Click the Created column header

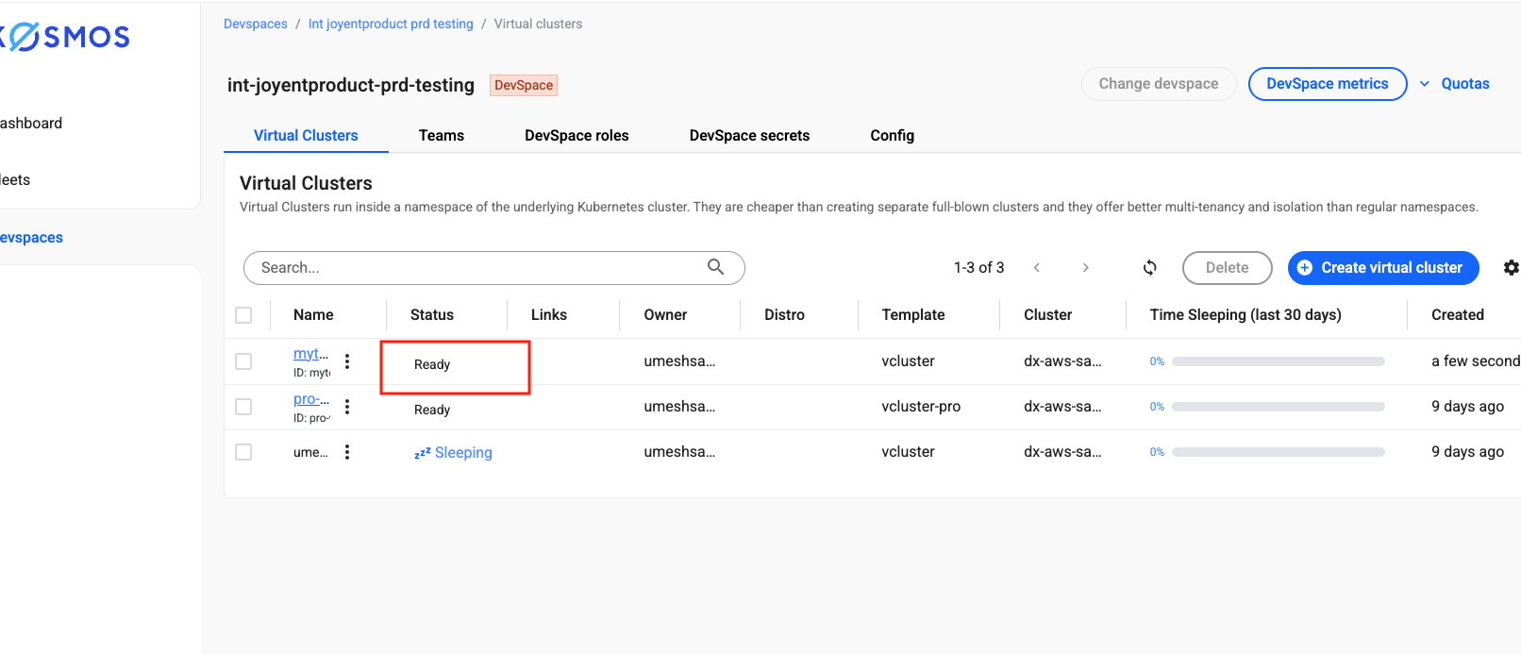(x=1458, y=315)
